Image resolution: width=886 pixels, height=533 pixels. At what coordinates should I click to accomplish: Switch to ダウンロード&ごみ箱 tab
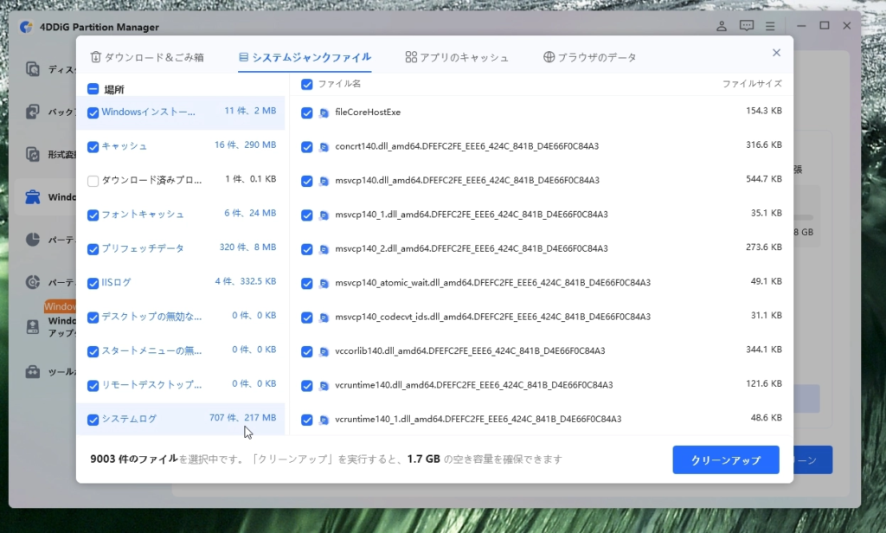(x=147, y=57)
